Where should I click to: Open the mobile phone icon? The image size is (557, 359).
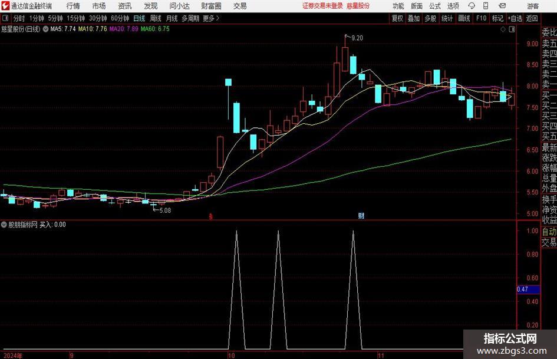coord(486,6)
